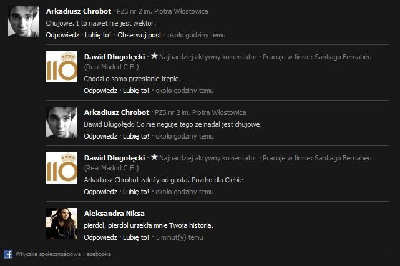Like the comment 'Chujowe. I to nawet nie jest wektor.'

point(98,35)
